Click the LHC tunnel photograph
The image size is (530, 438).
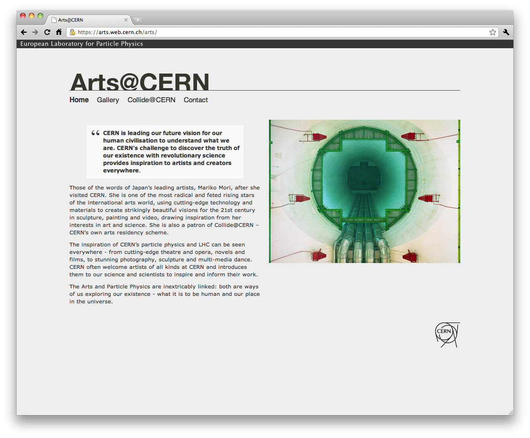tap(364, 191)
